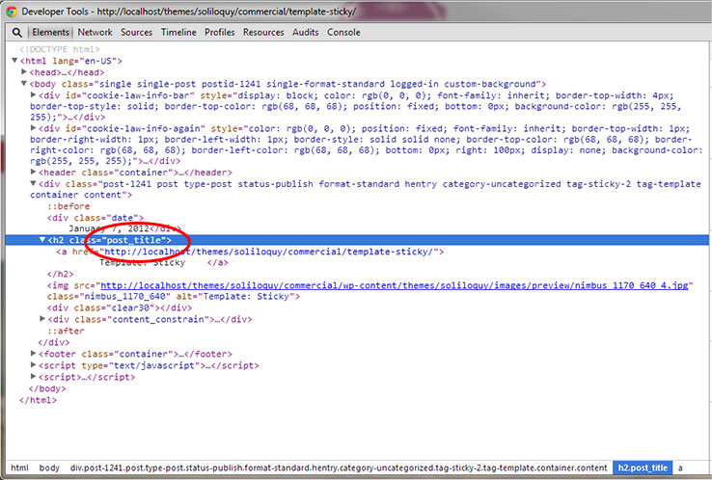
Task: Open the Network tab
Action: pyautogui.click(x=95, y=32)
